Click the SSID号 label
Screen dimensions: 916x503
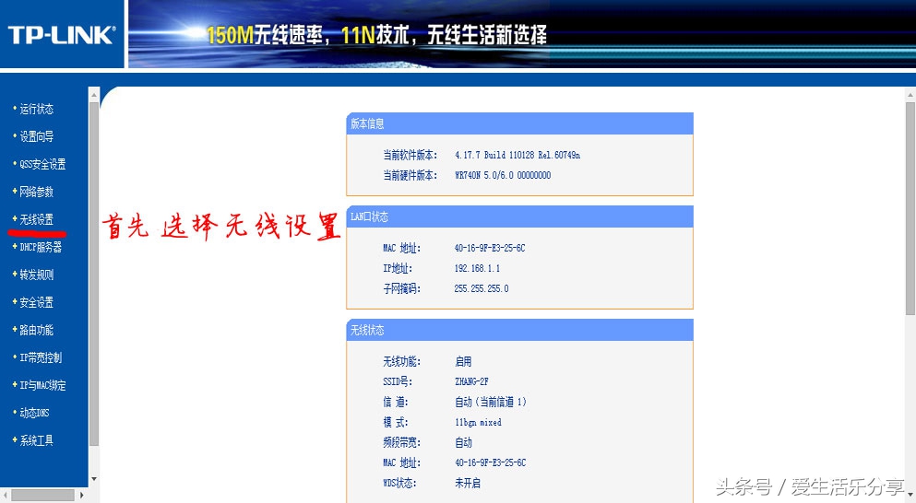pyautogui.click(x=398, y=381)
